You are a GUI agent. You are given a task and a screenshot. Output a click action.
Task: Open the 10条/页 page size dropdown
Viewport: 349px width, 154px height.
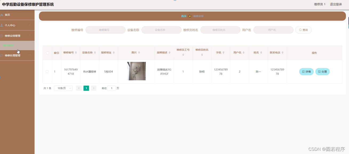pyautogui.click(x=63, y=88)
